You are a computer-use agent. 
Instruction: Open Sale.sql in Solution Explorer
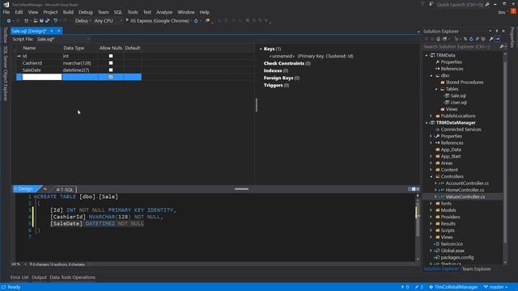tap(458, 95)
